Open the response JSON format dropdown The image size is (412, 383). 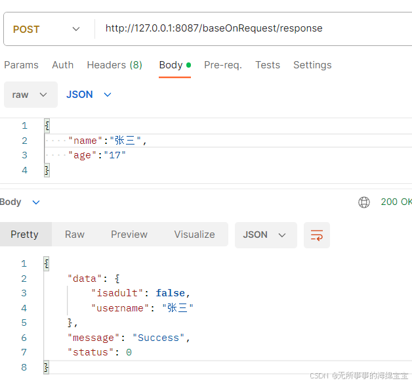tap(266, 235)
